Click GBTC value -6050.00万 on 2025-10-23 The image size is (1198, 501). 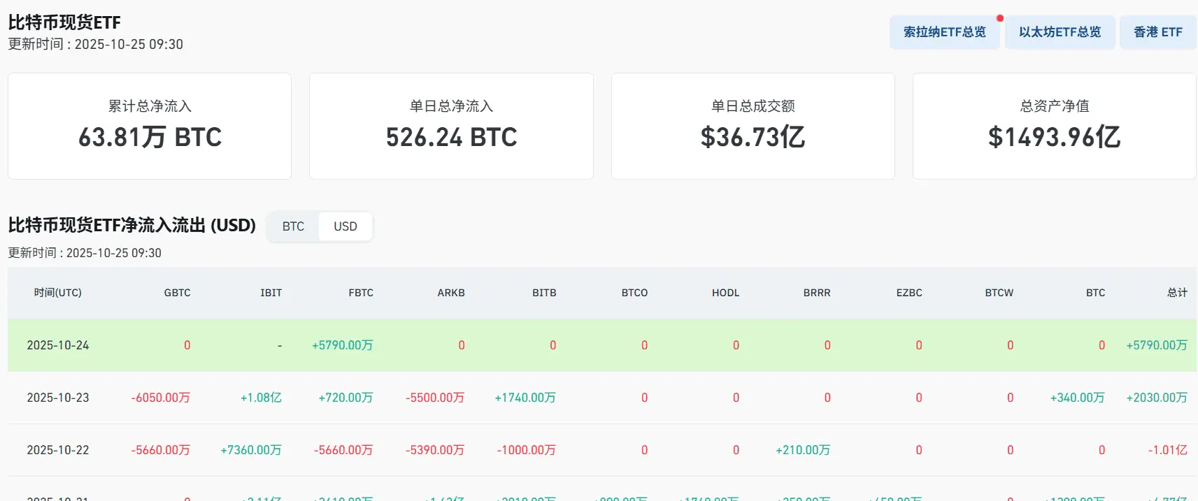(x=160, y=398)
